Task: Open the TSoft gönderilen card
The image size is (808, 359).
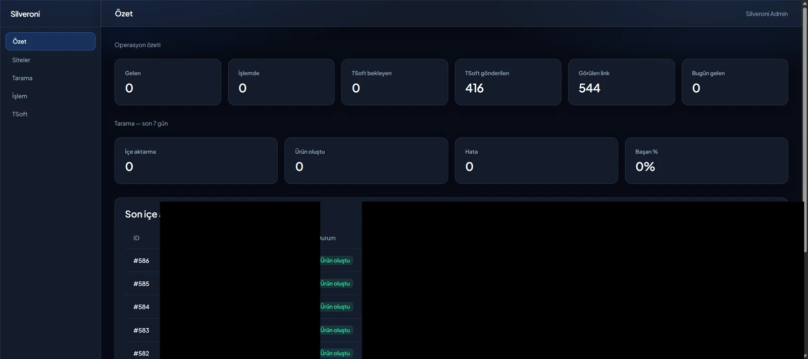Action: coord(508,82)
